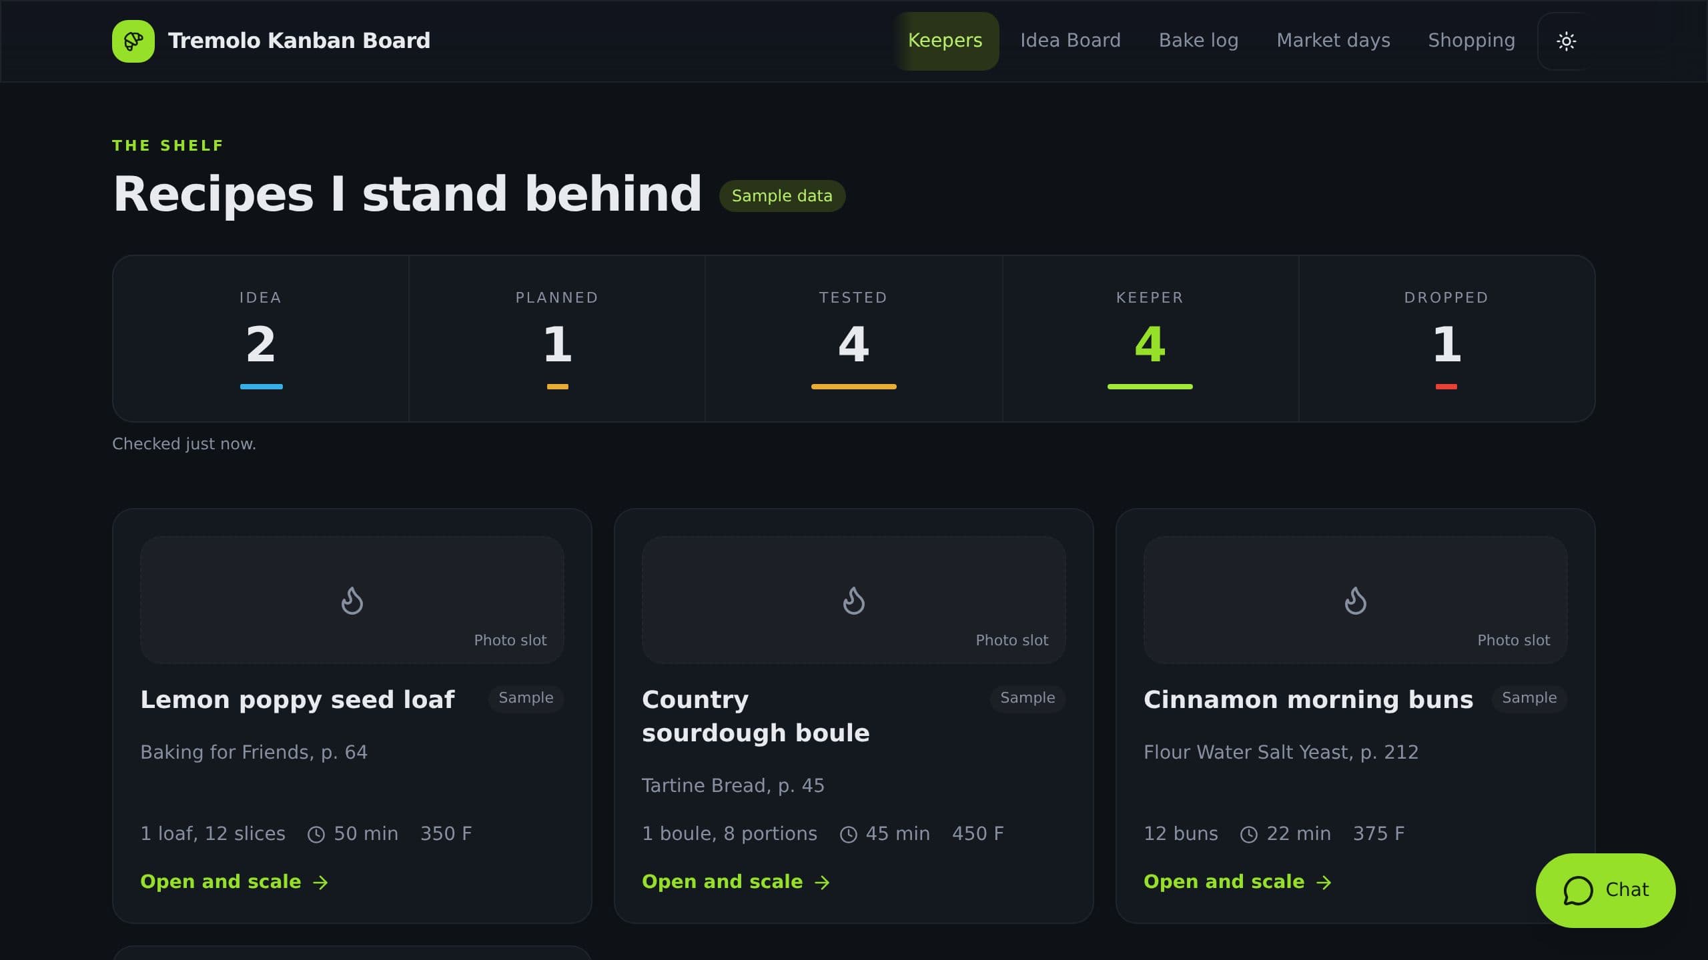Click clock icon beside 45 min
Image resolution: width=1708 pixels, height=960 pixels.
point(849,835)
